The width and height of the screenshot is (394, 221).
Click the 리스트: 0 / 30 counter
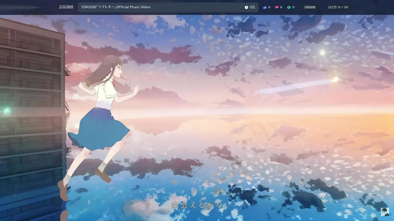coord(338,7)
